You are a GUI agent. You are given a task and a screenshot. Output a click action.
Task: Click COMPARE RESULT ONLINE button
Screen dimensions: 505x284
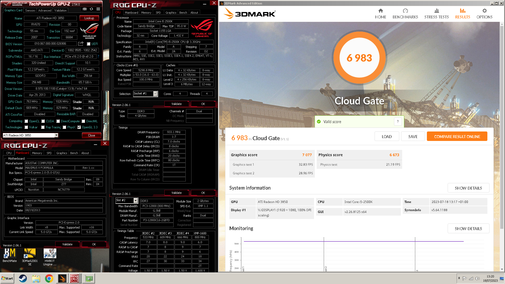pyautogui.click(x=457, y=136)
